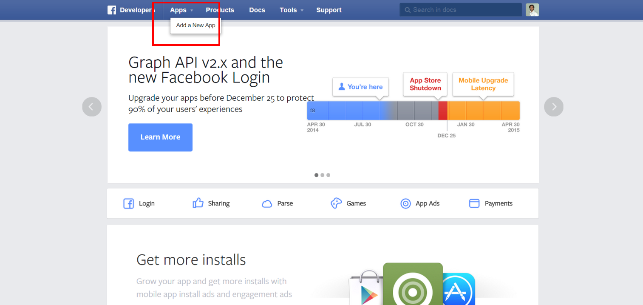Click the Google Play store bag icon

pyautogui.click(x=365, y=288)
